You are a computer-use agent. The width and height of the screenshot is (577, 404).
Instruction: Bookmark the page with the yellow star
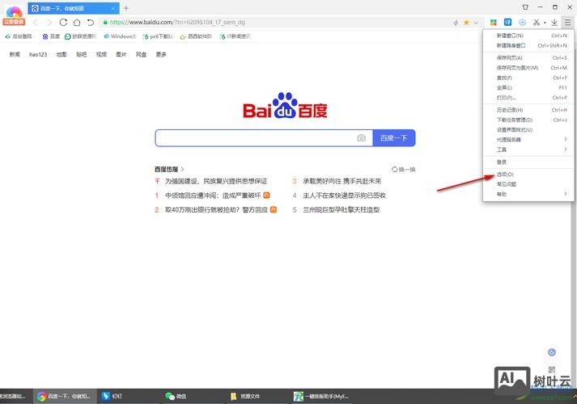(x=466, y=23)
